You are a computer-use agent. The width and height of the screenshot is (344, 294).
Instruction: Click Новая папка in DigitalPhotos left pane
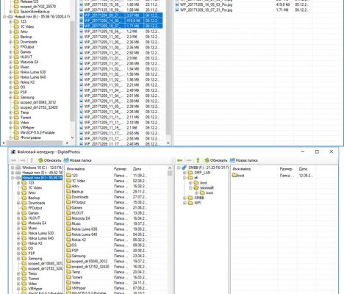coord(78,160)
